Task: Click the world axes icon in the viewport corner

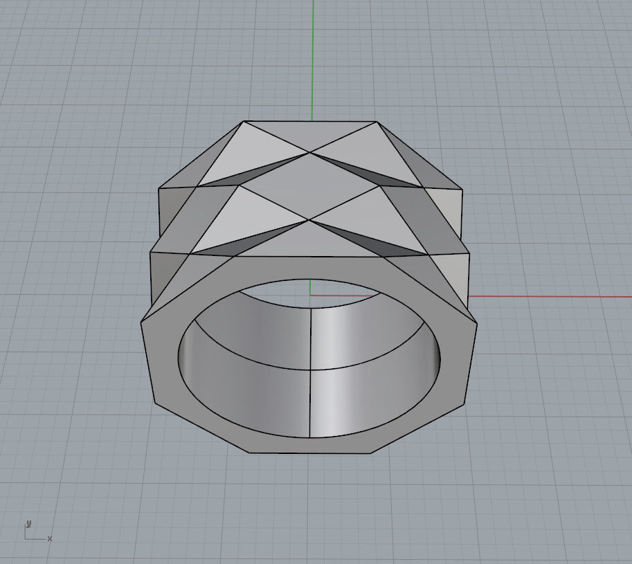Action: point(38,530)
